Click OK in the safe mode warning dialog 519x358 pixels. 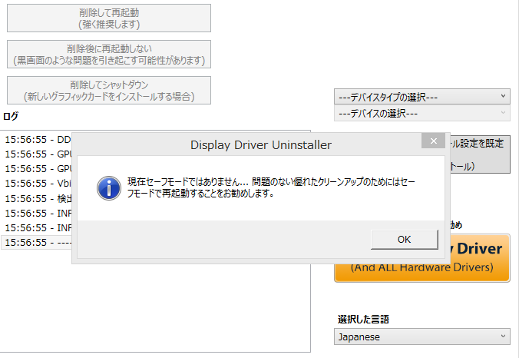405,240
